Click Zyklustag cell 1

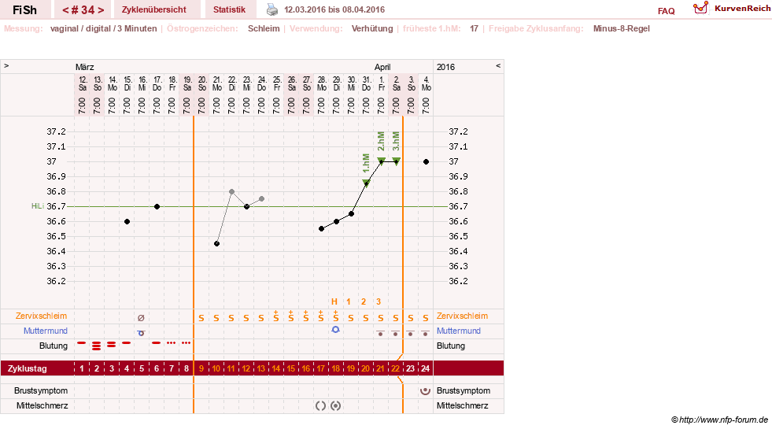click(82, 368)
